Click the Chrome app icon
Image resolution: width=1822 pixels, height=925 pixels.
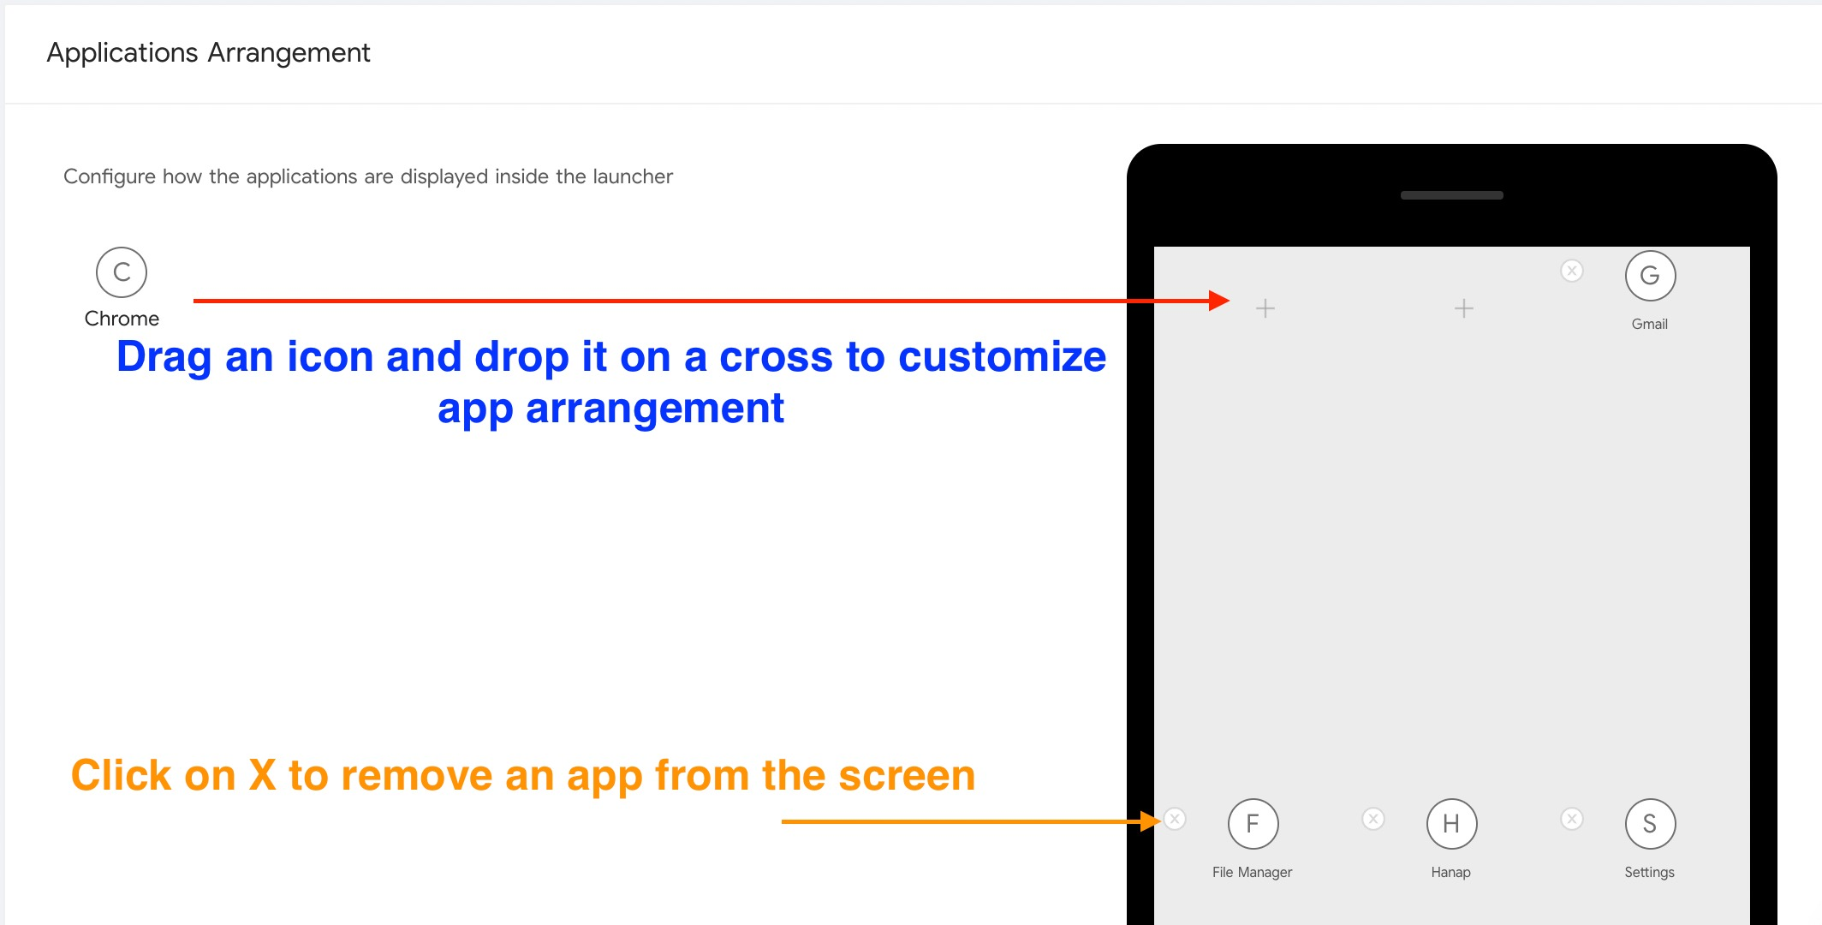pyautogui.click(x=122, y=272)
